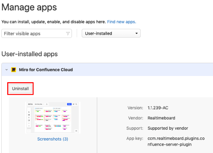Uninstall the Miro app
Image resolution: width=213 pixels, height=153 pixels.
(x=20, y=89)
